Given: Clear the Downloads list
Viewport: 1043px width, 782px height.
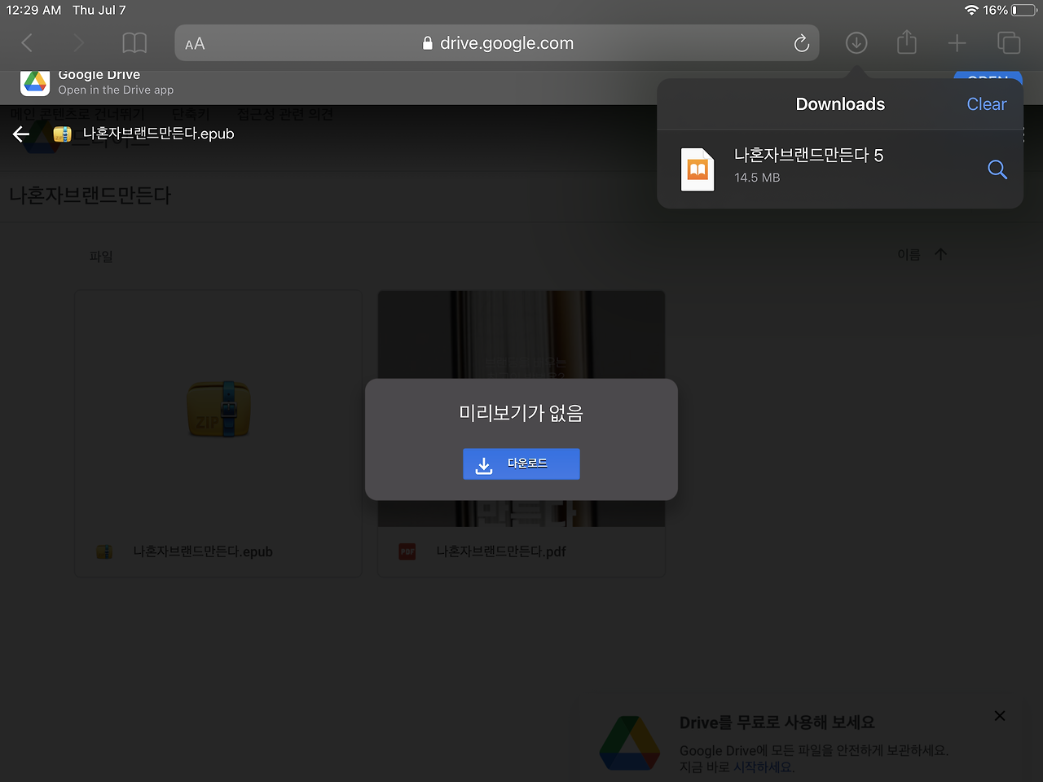Looking at the screenshot, I should tap(986, 104).
